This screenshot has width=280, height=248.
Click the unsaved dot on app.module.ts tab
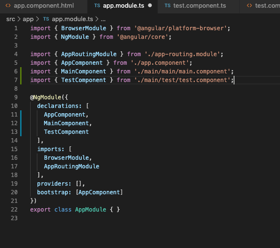[150, 5]
